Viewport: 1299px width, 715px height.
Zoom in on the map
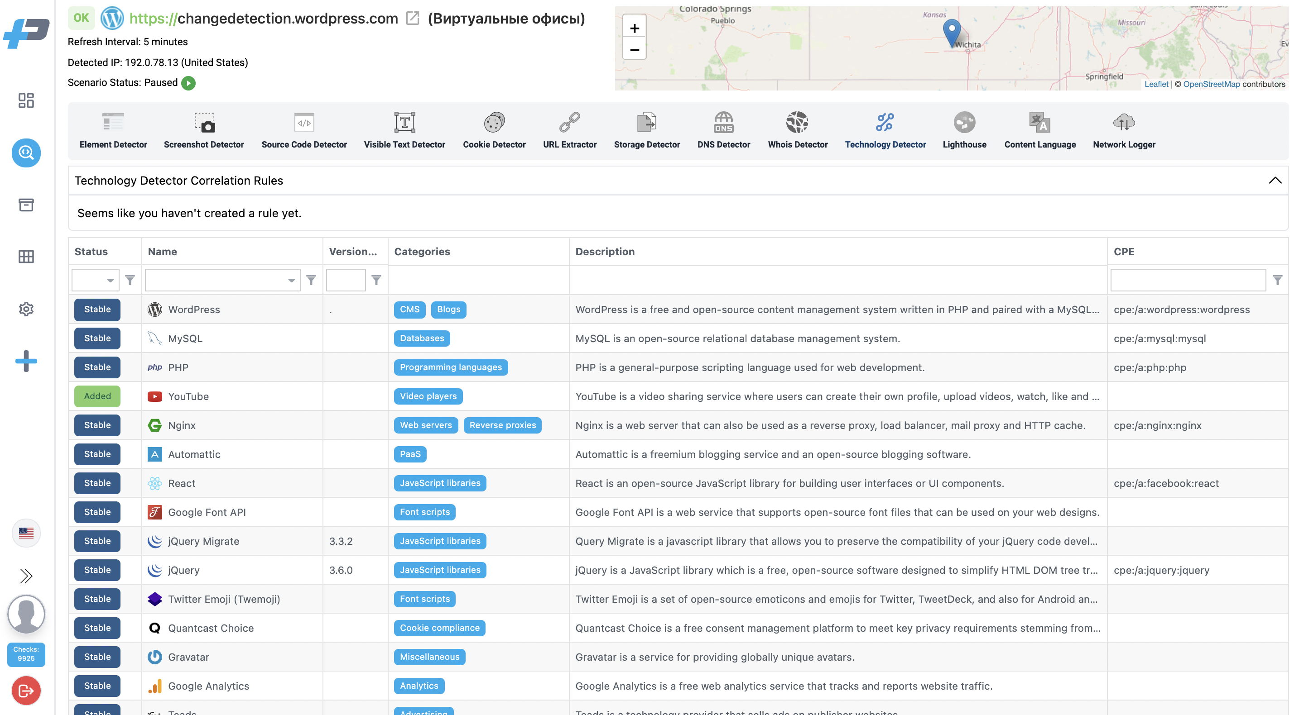(x=635, y=28)
